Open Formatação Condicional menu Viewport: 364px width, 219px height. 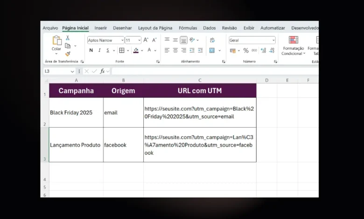click(294, 46)
